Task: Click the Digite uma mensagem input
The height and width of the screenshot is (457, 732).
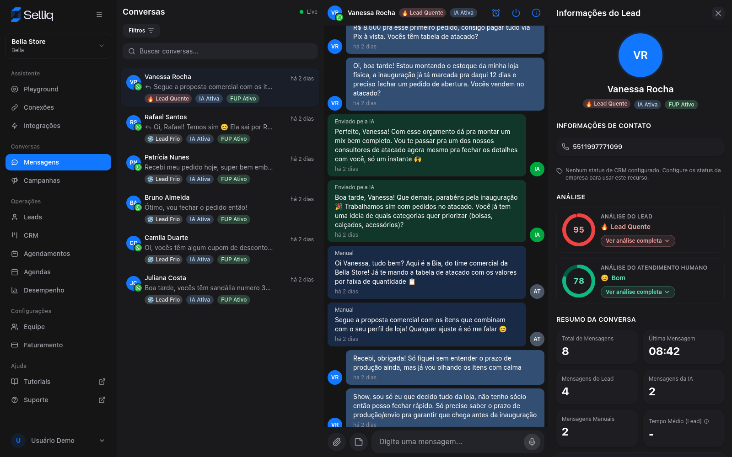Action: tap(448, 442)
